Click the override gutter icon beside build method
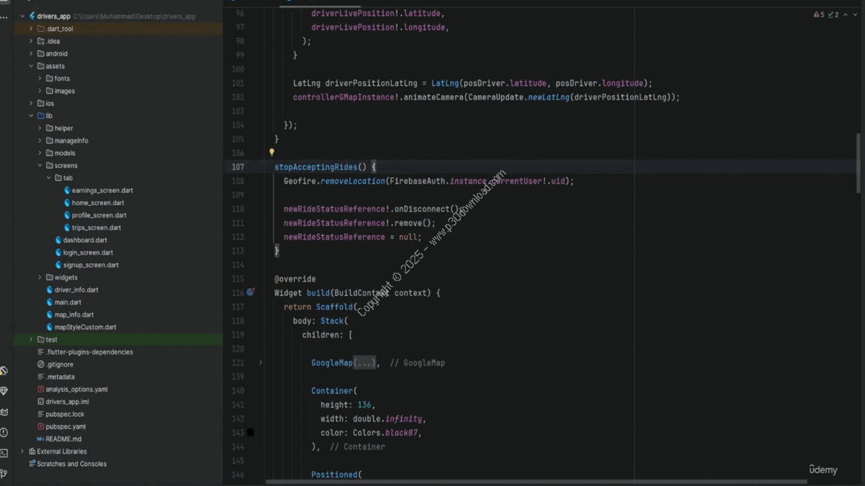This screenshot has height=486, width=865. click(250, 292)
